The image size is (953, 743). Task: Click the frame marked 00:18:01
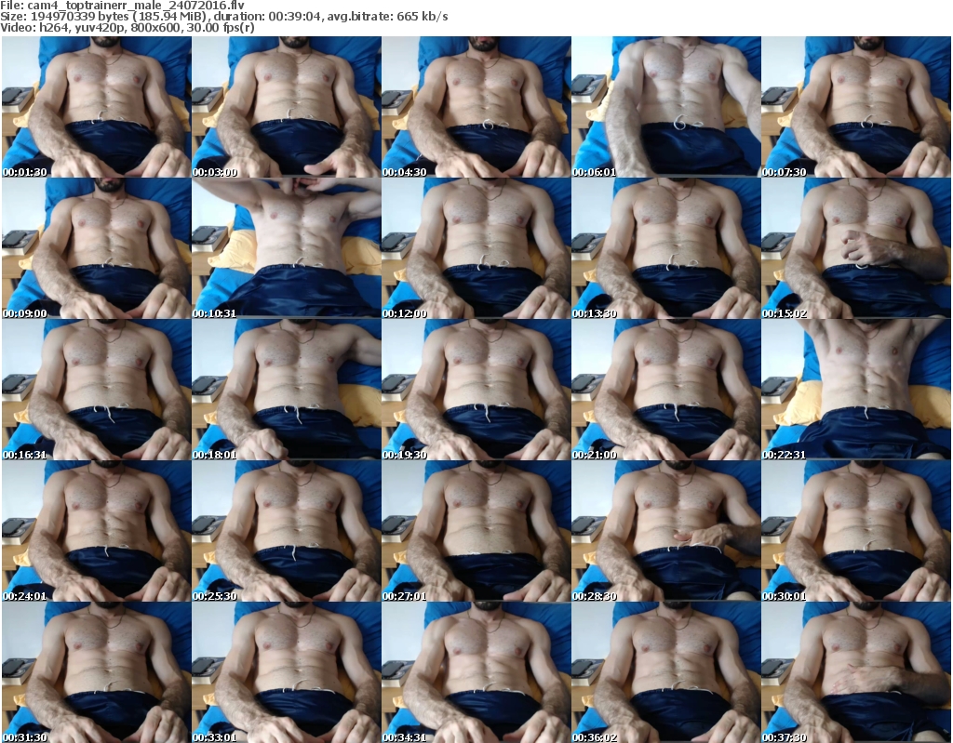pos(287,390)
